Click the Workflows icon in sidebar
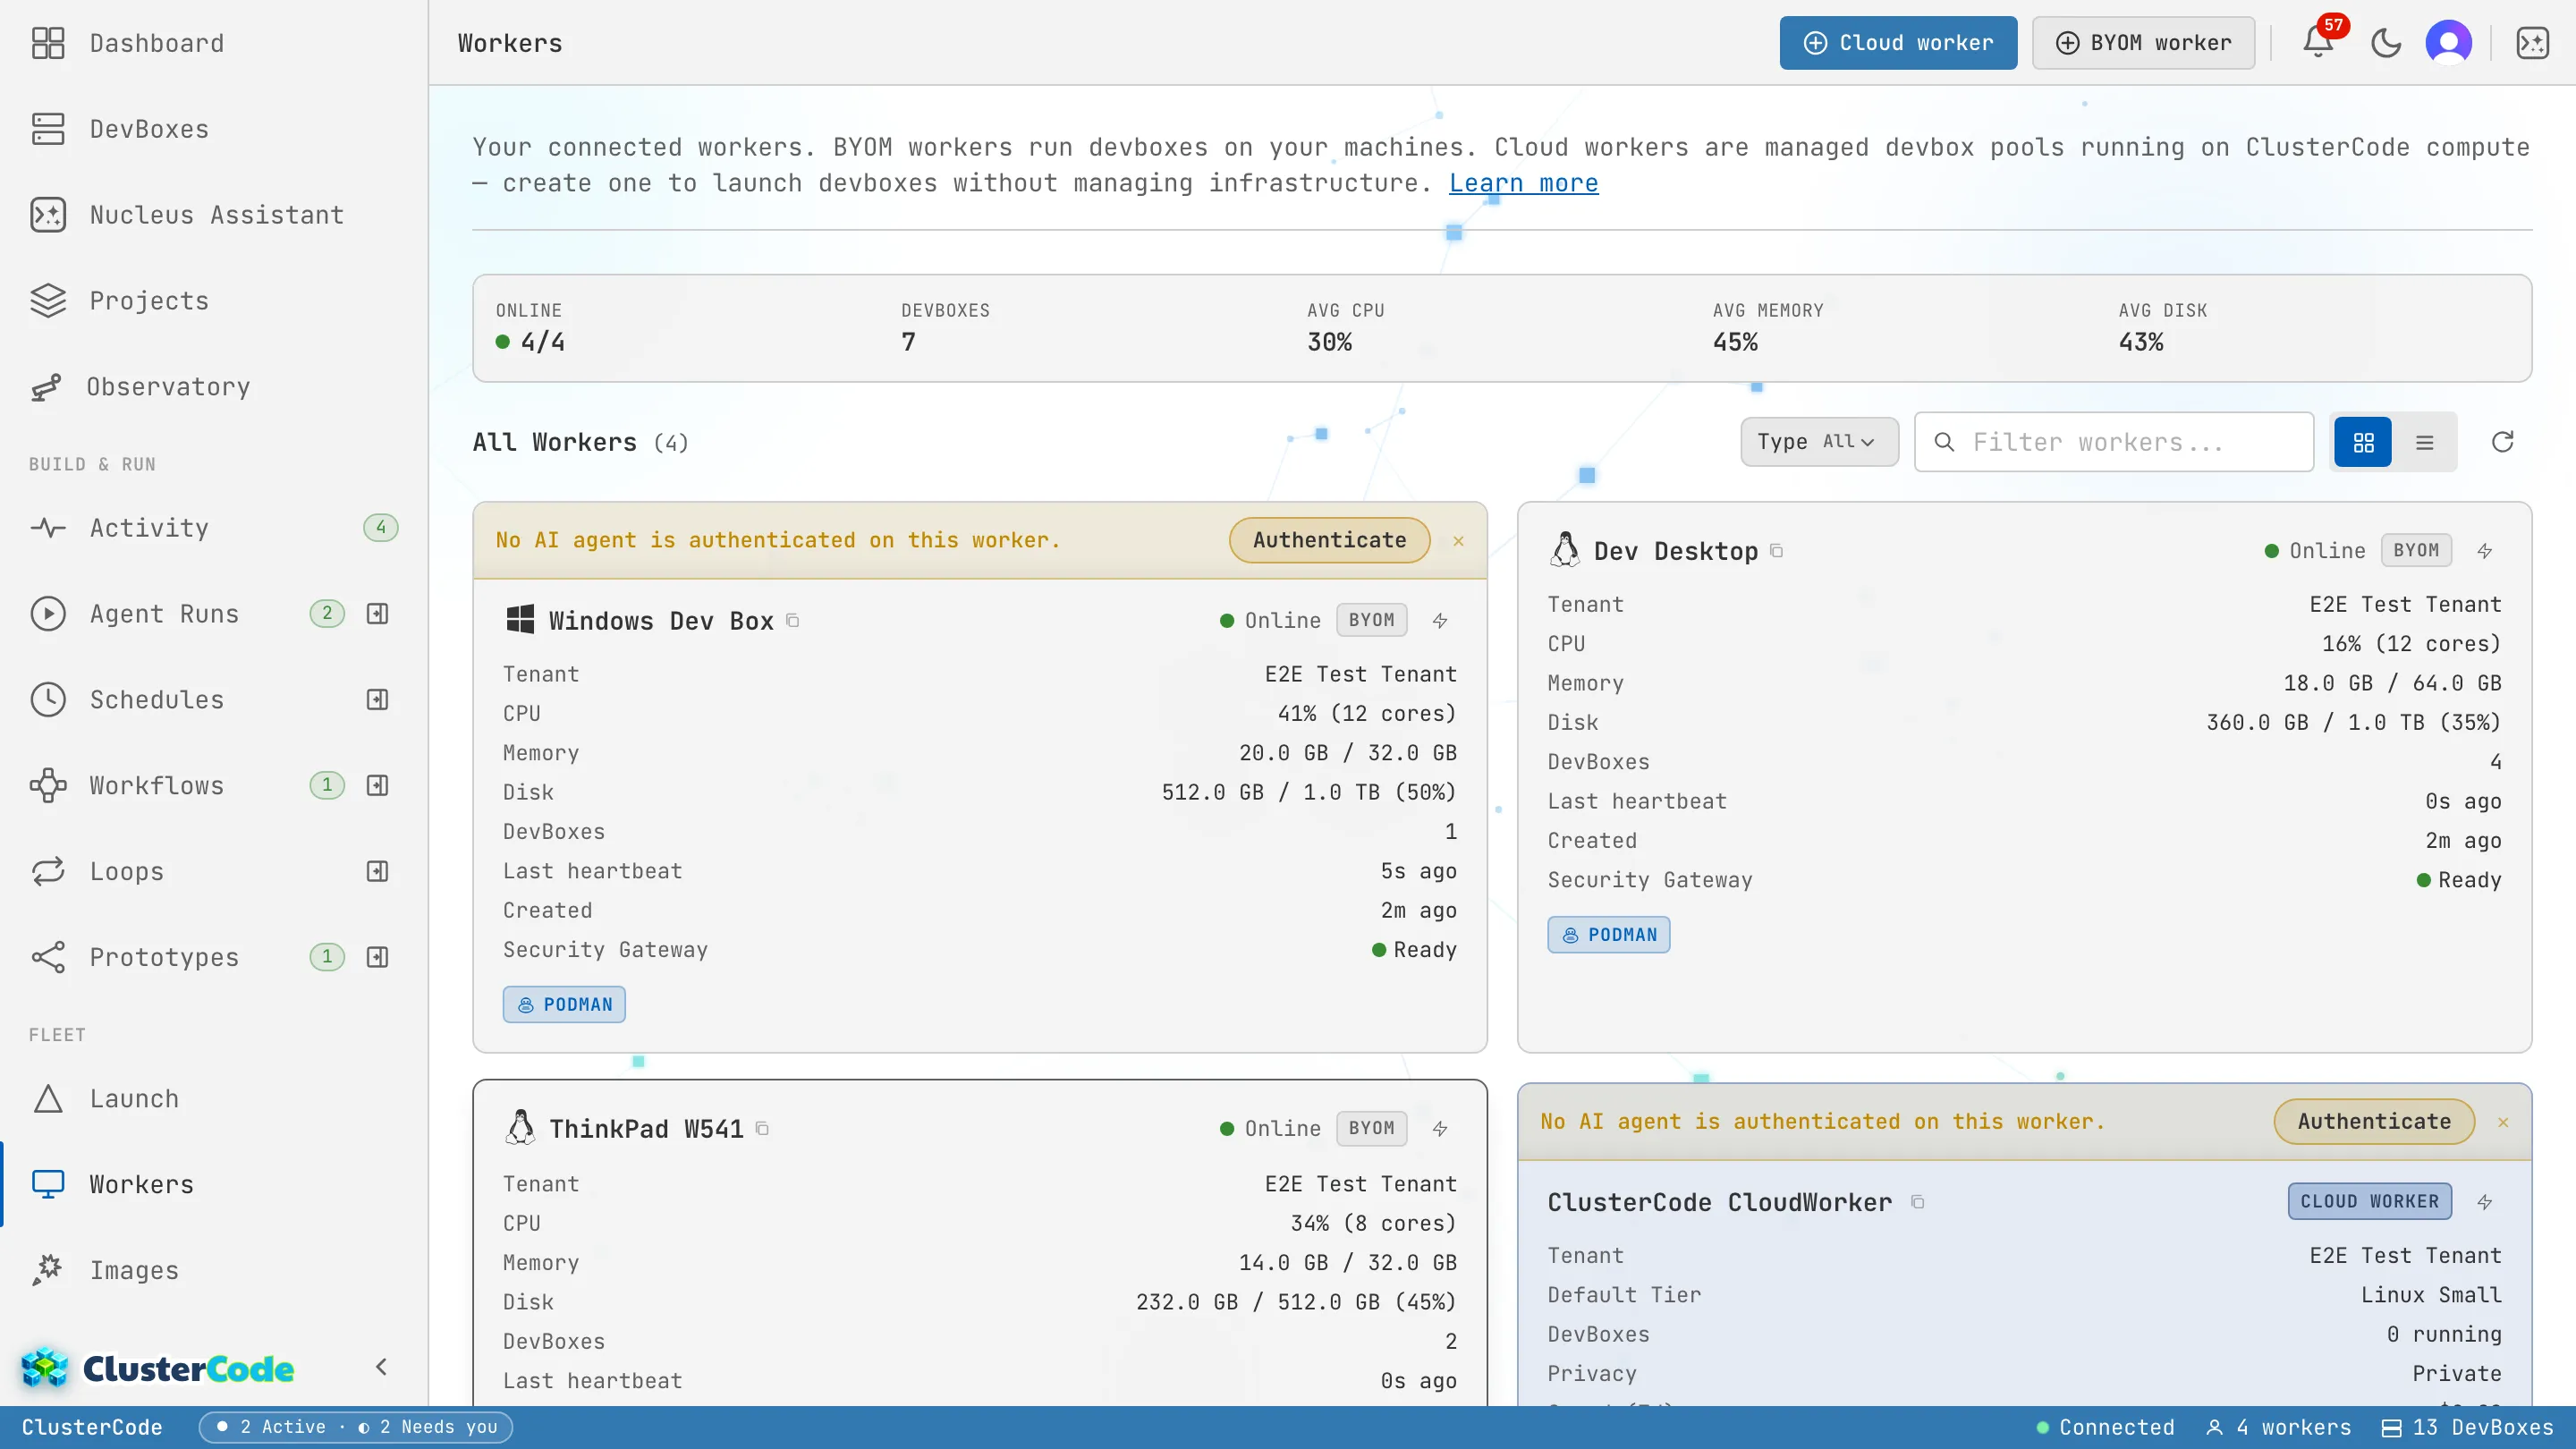2576x1449 pixels. coord(48,786)
